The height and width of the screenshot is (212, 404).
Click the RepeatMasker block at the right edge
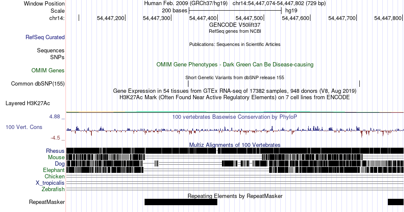396,202
